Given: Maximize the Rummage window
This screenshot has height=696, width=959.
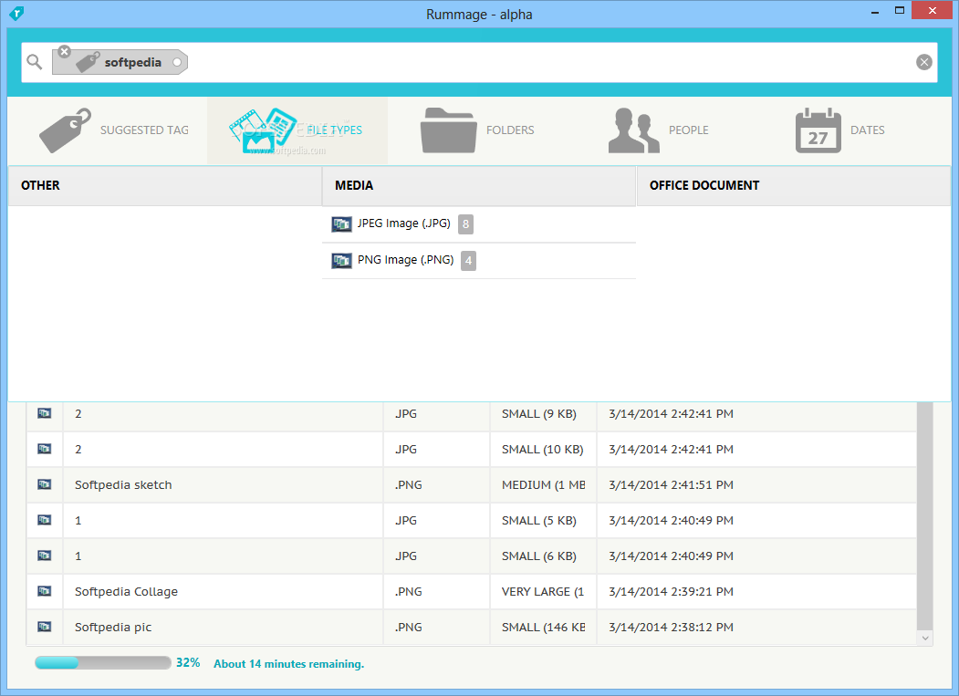Looking at the screenshot, I should [x=899, y=10].
